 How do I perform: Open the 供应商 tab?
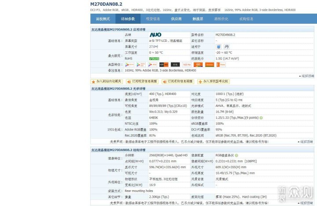176,19
